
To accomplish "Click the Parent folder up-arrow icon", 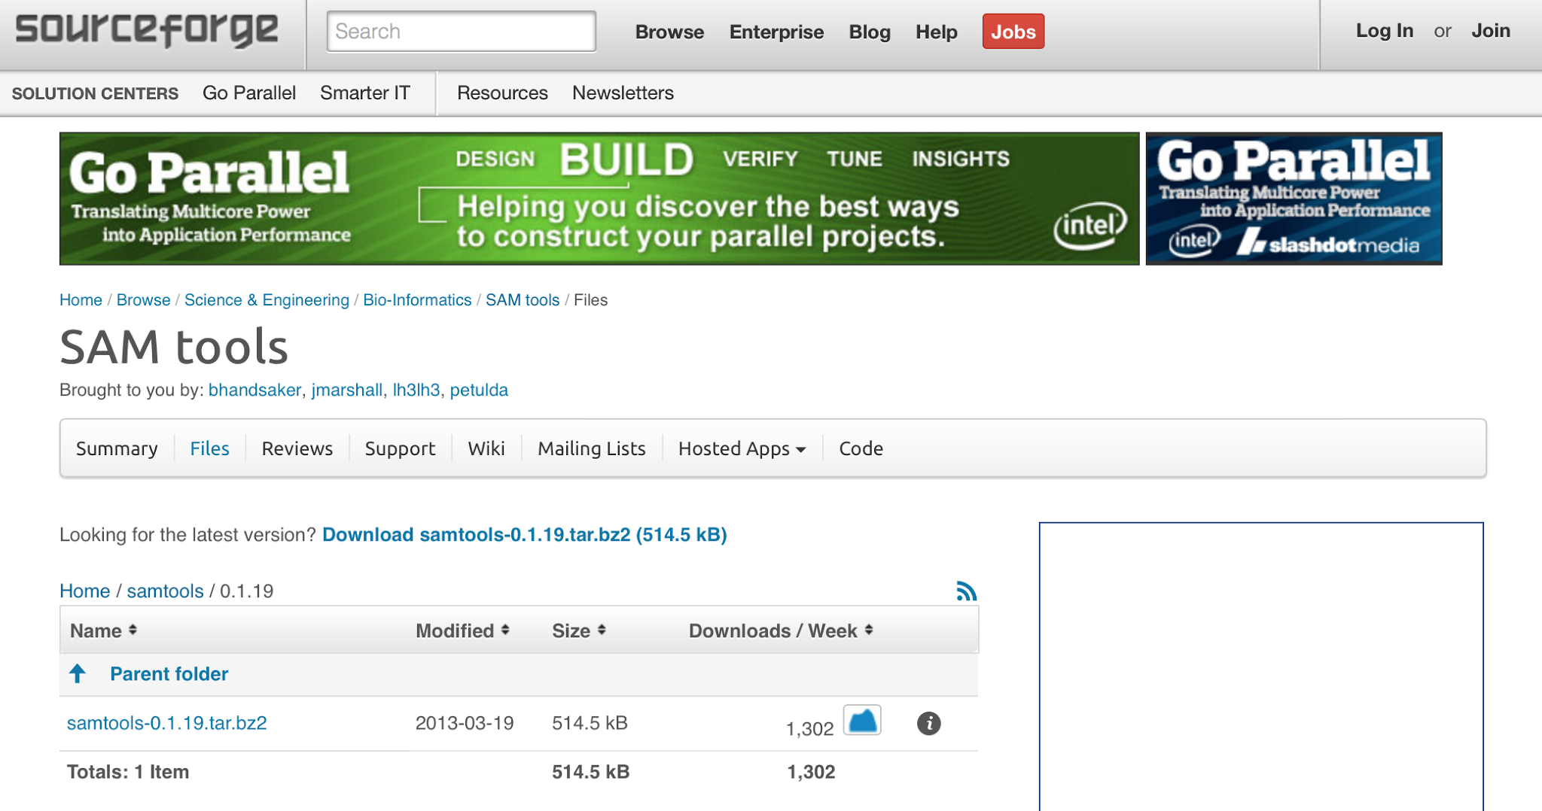I will pyautogui.click(x=78, y=673).
